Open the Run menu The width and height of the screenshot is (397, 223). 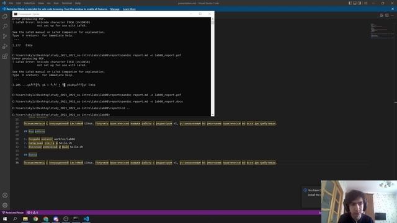(x=56, y=3)
